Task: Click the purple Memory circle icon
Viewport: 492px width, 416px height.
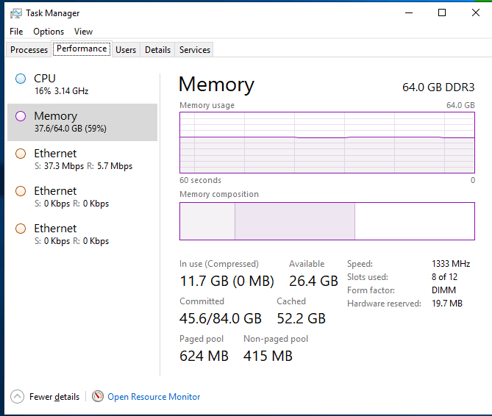Action: [21, 116]
